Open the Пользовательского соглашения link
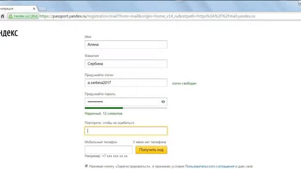This screenshot has width=301, height=169. click(x=210, y=166)
